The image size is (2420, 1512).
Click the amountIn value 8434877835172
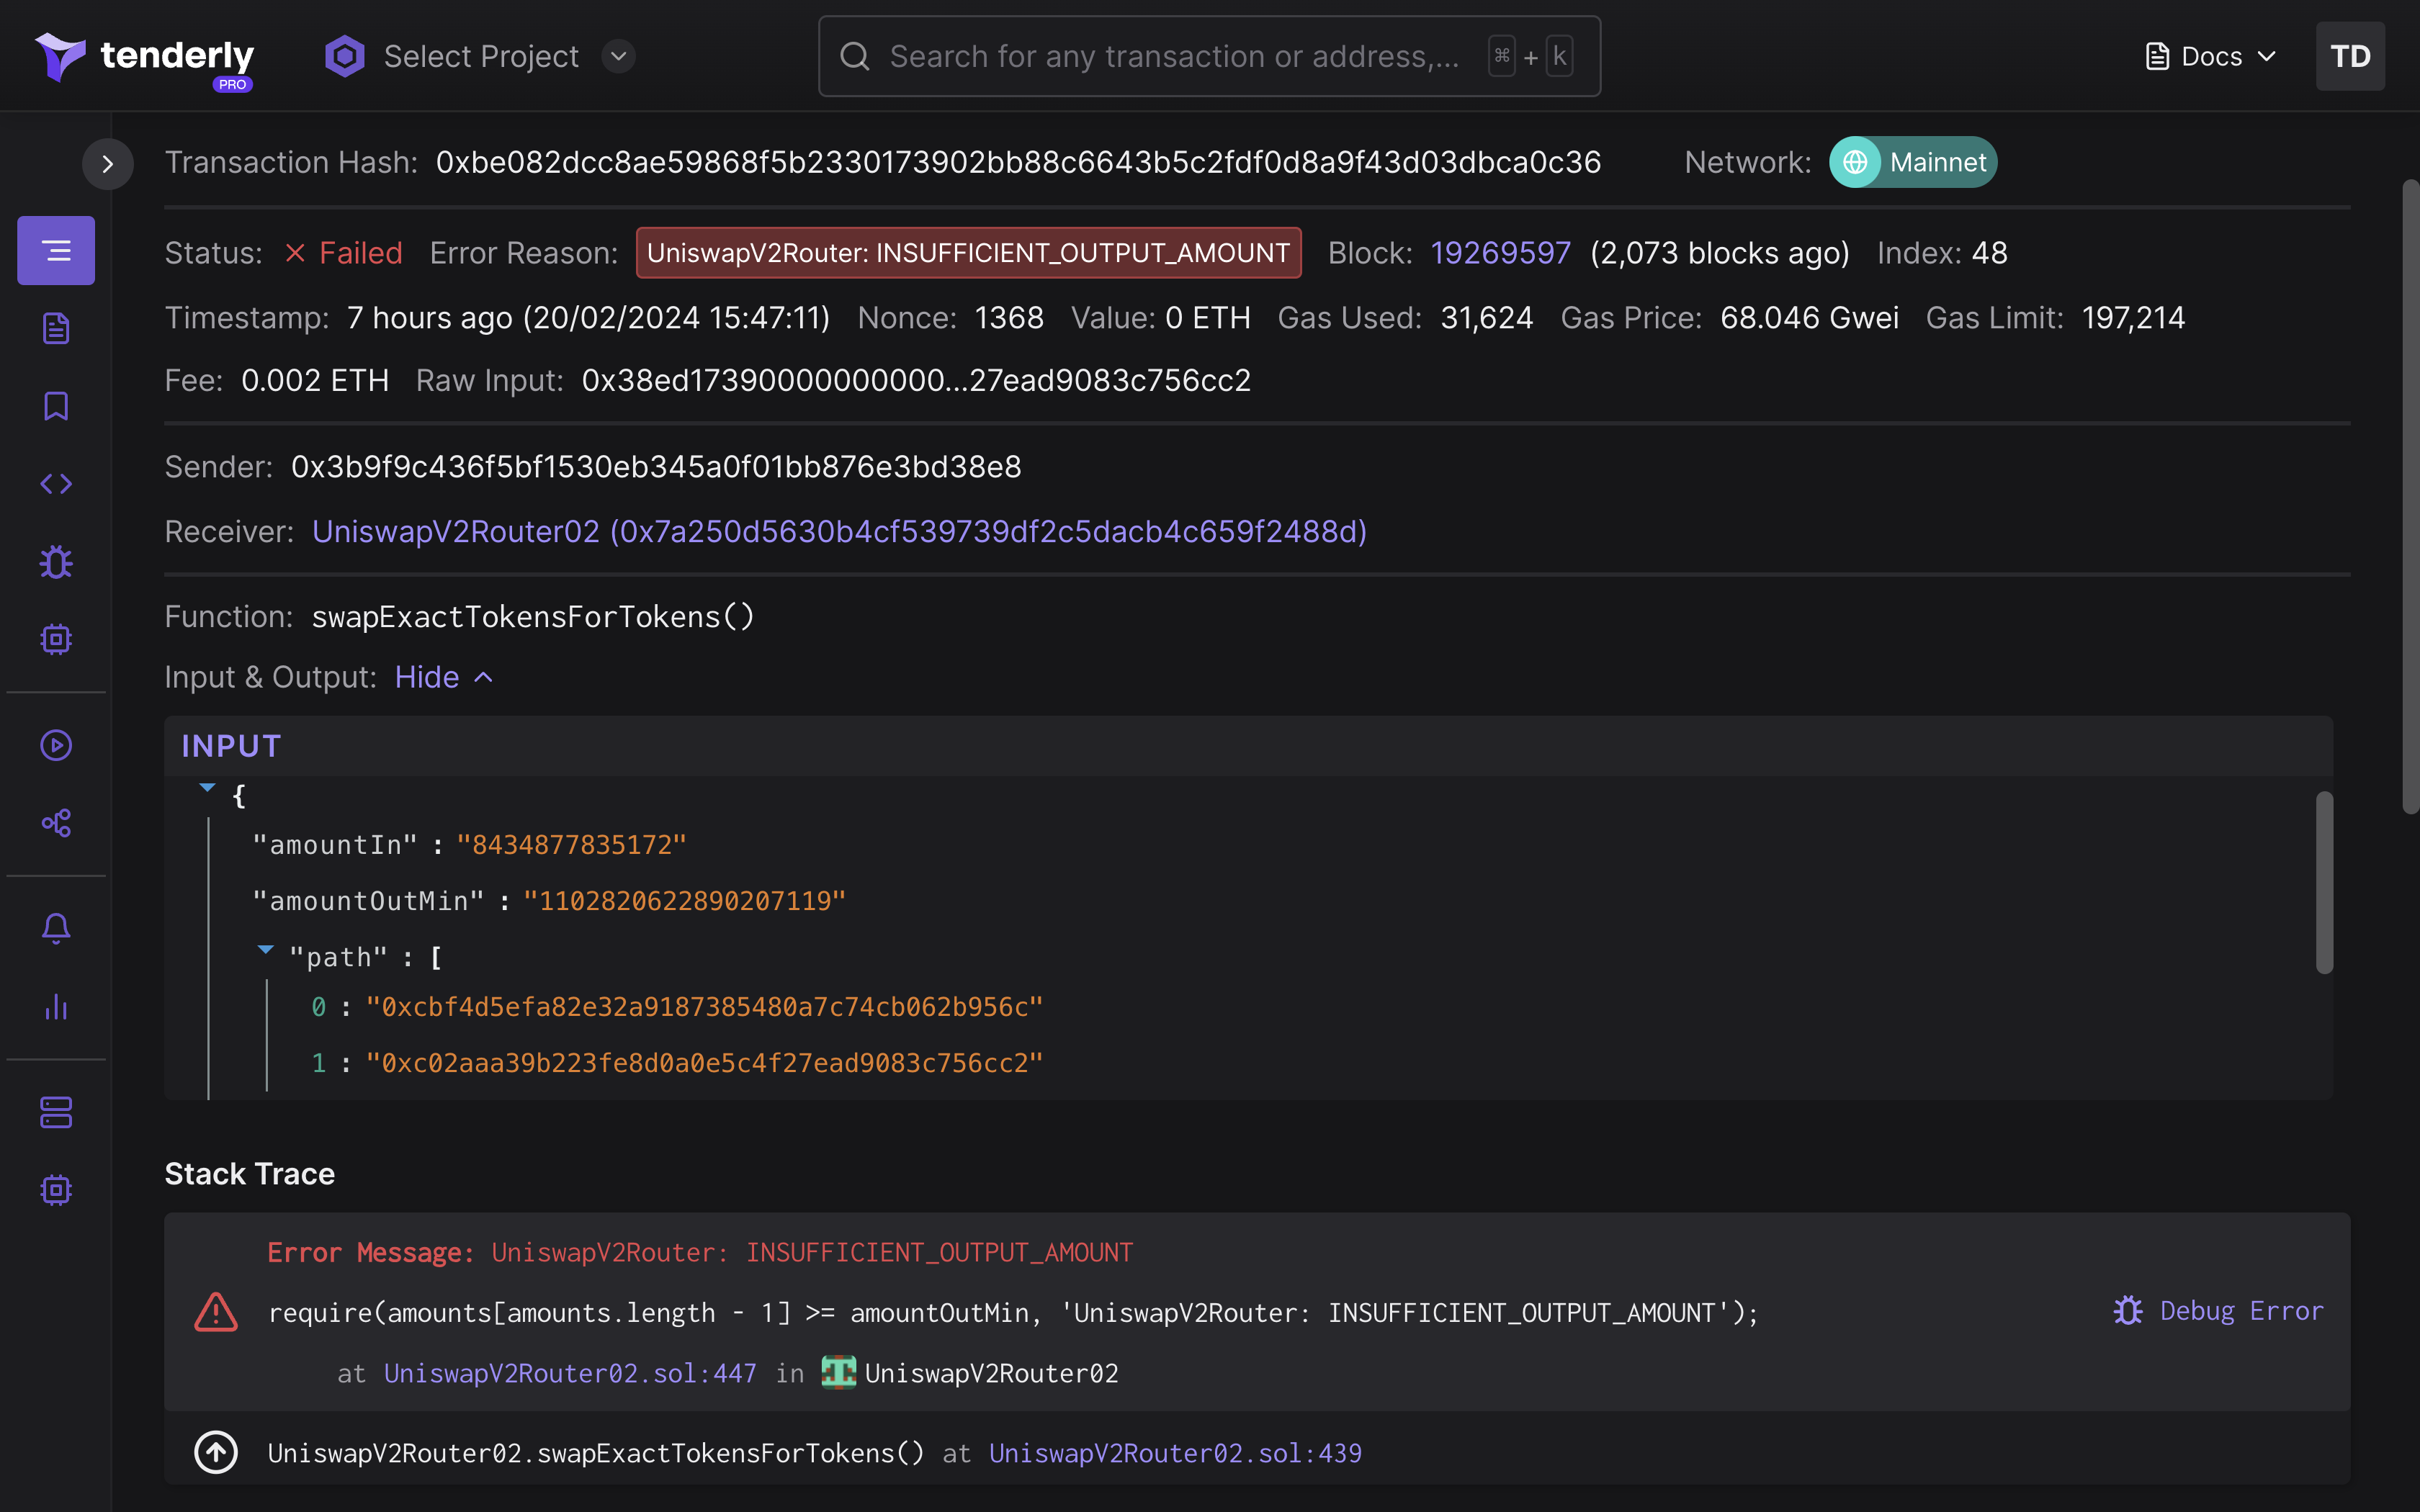click(x=571, y=845)
